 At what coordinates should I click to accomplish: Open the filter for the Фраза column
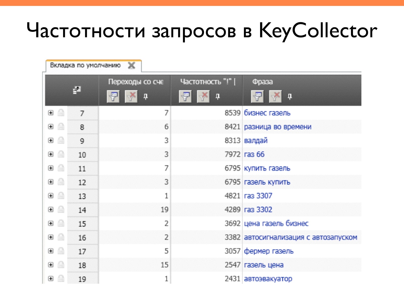(257, 96)
